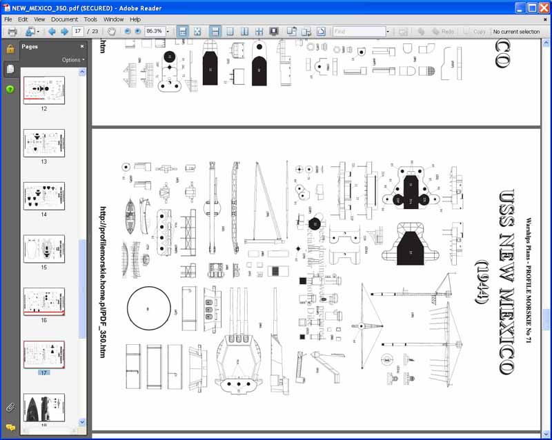This screenshot has height=440, width=552.
Task: Open the Window menu
Action: tap(113, 19)
